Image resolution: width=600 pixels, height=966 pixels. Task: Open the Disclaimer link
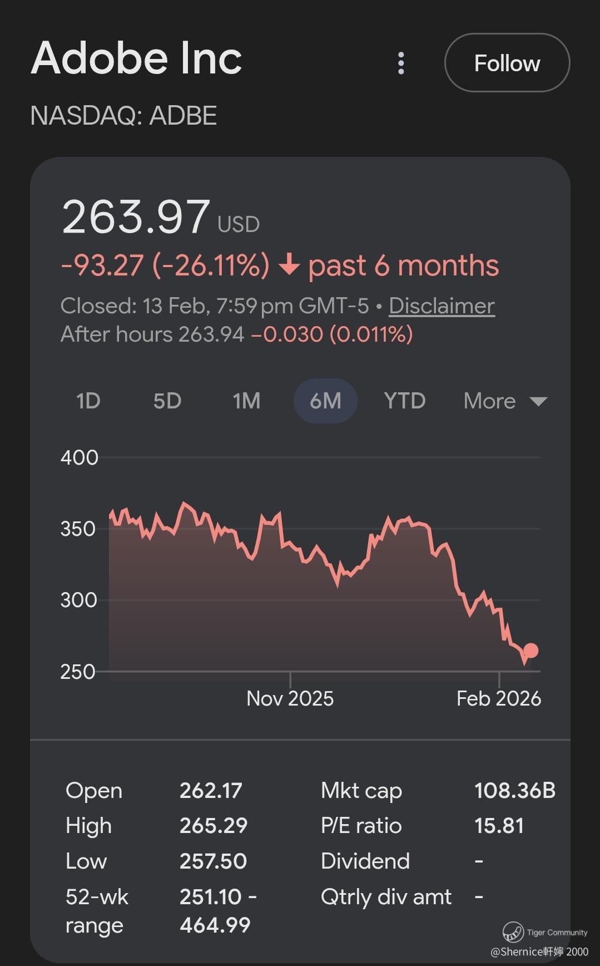point(442,306)
